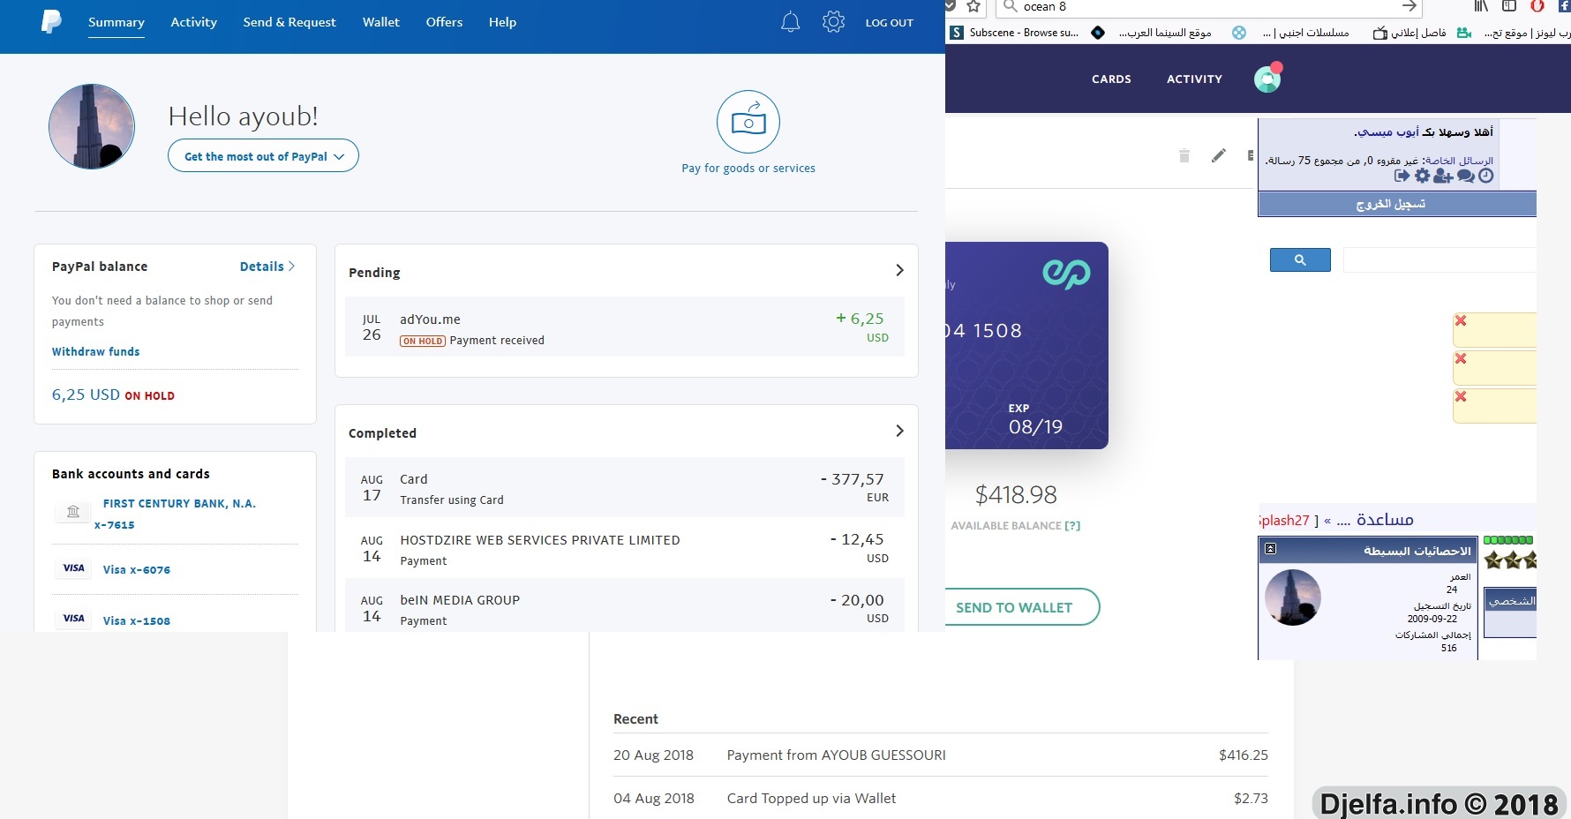Click the purple prepaid card image

pyautogui.click(x=1026, y=345)
